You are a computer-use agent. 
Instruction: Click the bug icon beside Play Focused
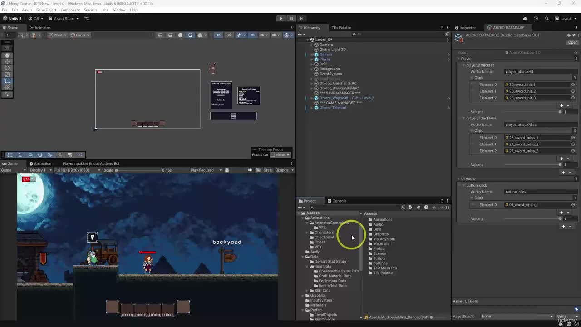(227, 170)
